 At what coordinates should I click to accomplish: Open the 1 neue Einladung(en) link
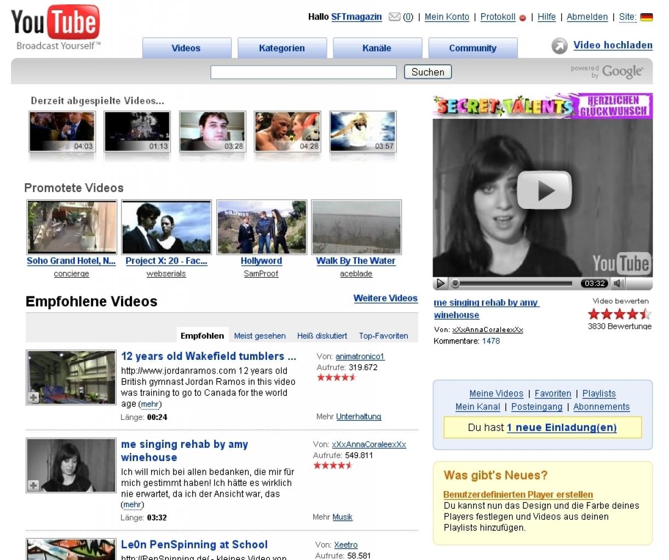tap(562, 428)
